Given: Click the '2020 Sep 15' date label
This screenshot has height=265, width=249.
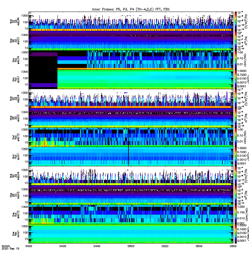Looking at the screenshot, I should (x=10, y=248).
